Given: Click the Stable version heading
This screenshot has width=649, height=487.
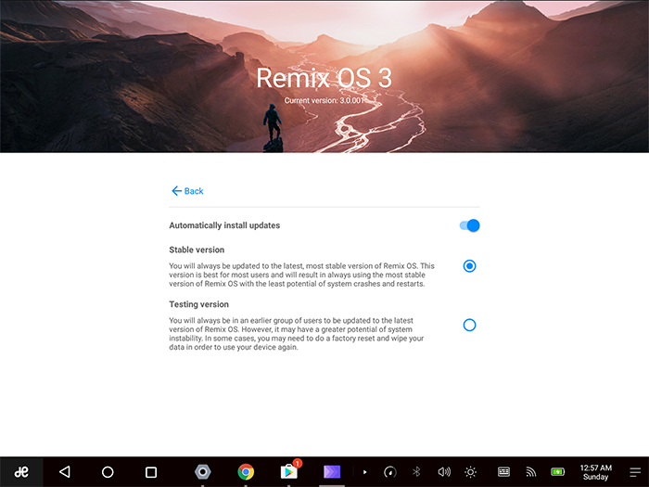Looking at the screenshot, I should point(197,250).
